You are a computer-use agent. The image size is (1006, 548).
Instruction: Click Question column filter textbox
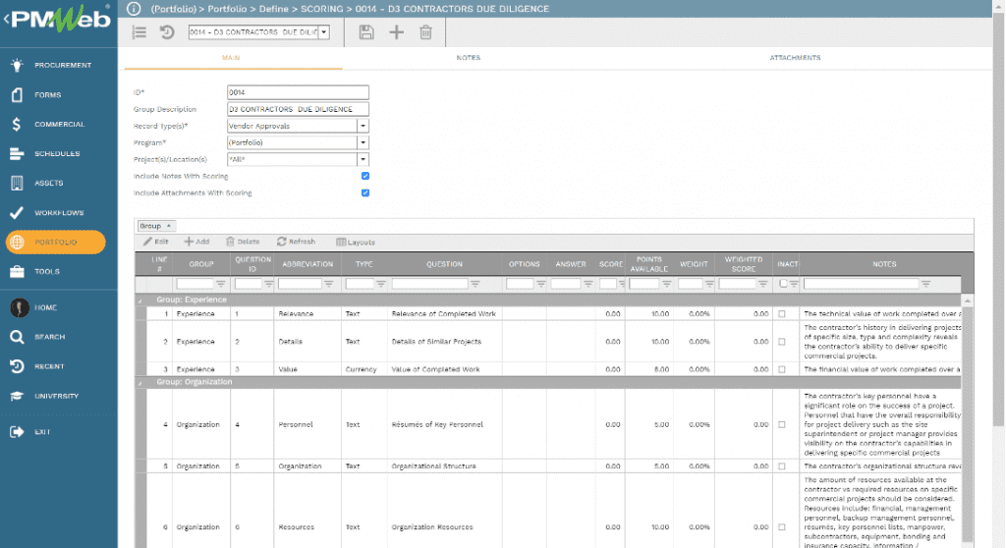pyautogui.click(x=430, y=284)
